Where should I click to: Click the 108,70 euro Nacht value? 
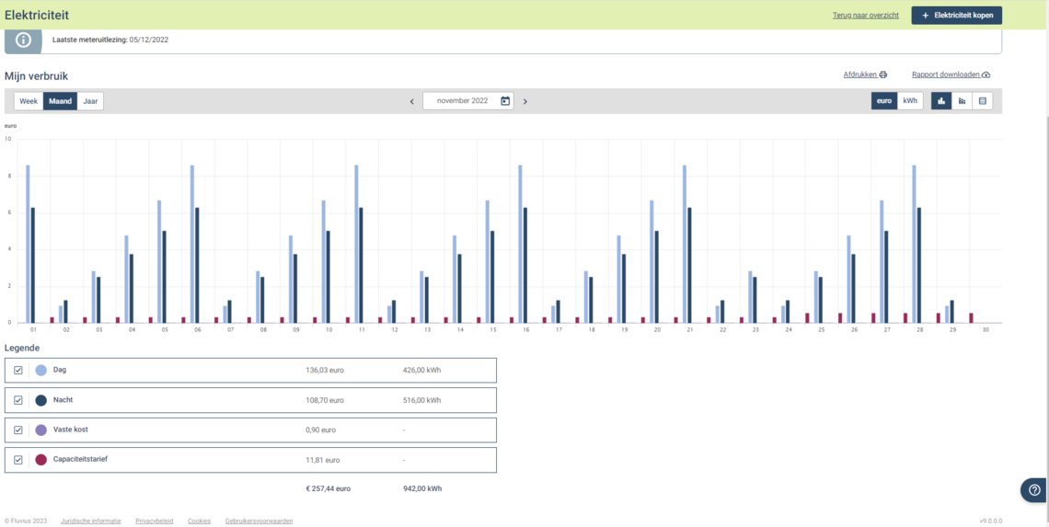(325, 400)
